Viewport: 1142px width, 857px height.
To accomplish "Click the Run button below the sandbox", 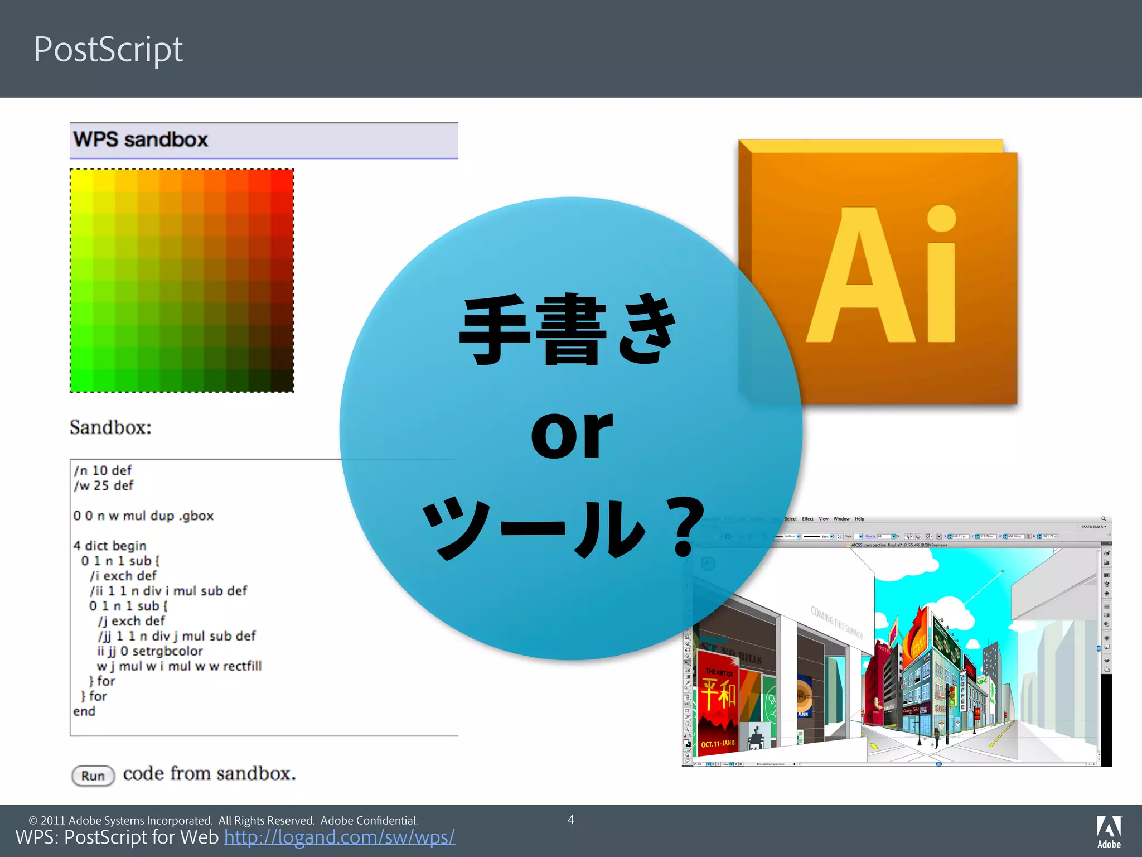I will tap(93, 776).
